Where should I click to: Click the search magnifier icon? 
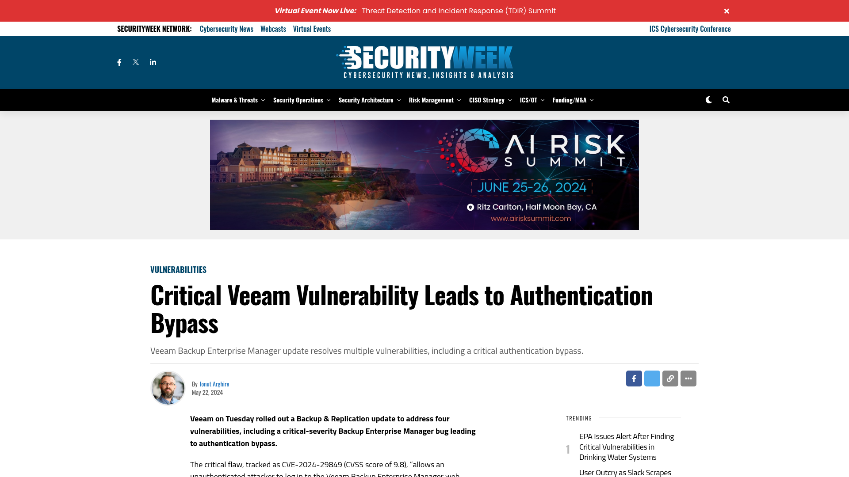click(726, 99)
